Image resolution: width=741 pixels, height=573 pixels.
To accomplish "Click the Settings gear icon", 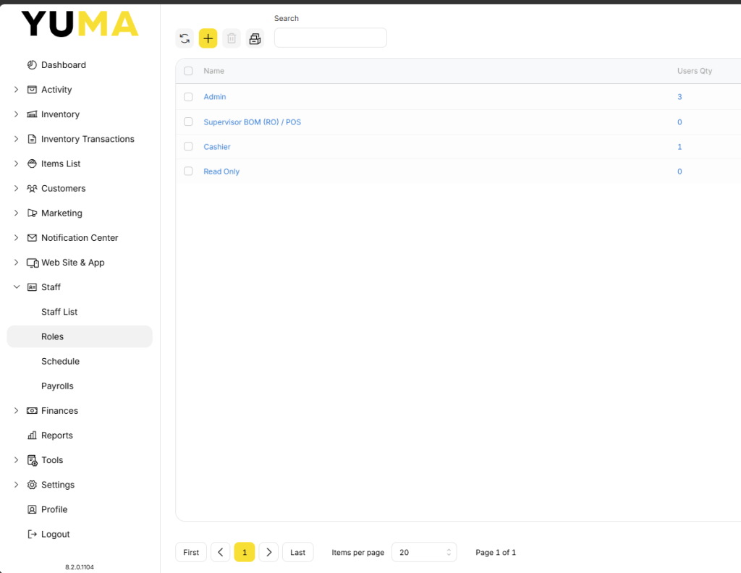I will click(x=32, y=485).
